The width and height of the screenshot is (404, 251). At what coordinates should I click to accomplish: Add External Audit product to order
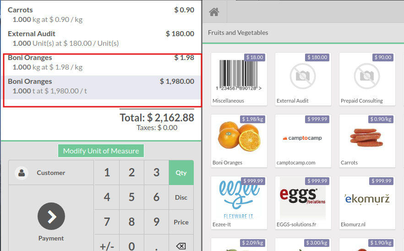(303, 79)
